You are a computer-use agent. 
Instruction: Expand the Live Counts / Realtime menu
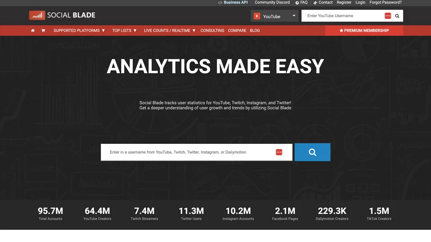tap(170, 30)
